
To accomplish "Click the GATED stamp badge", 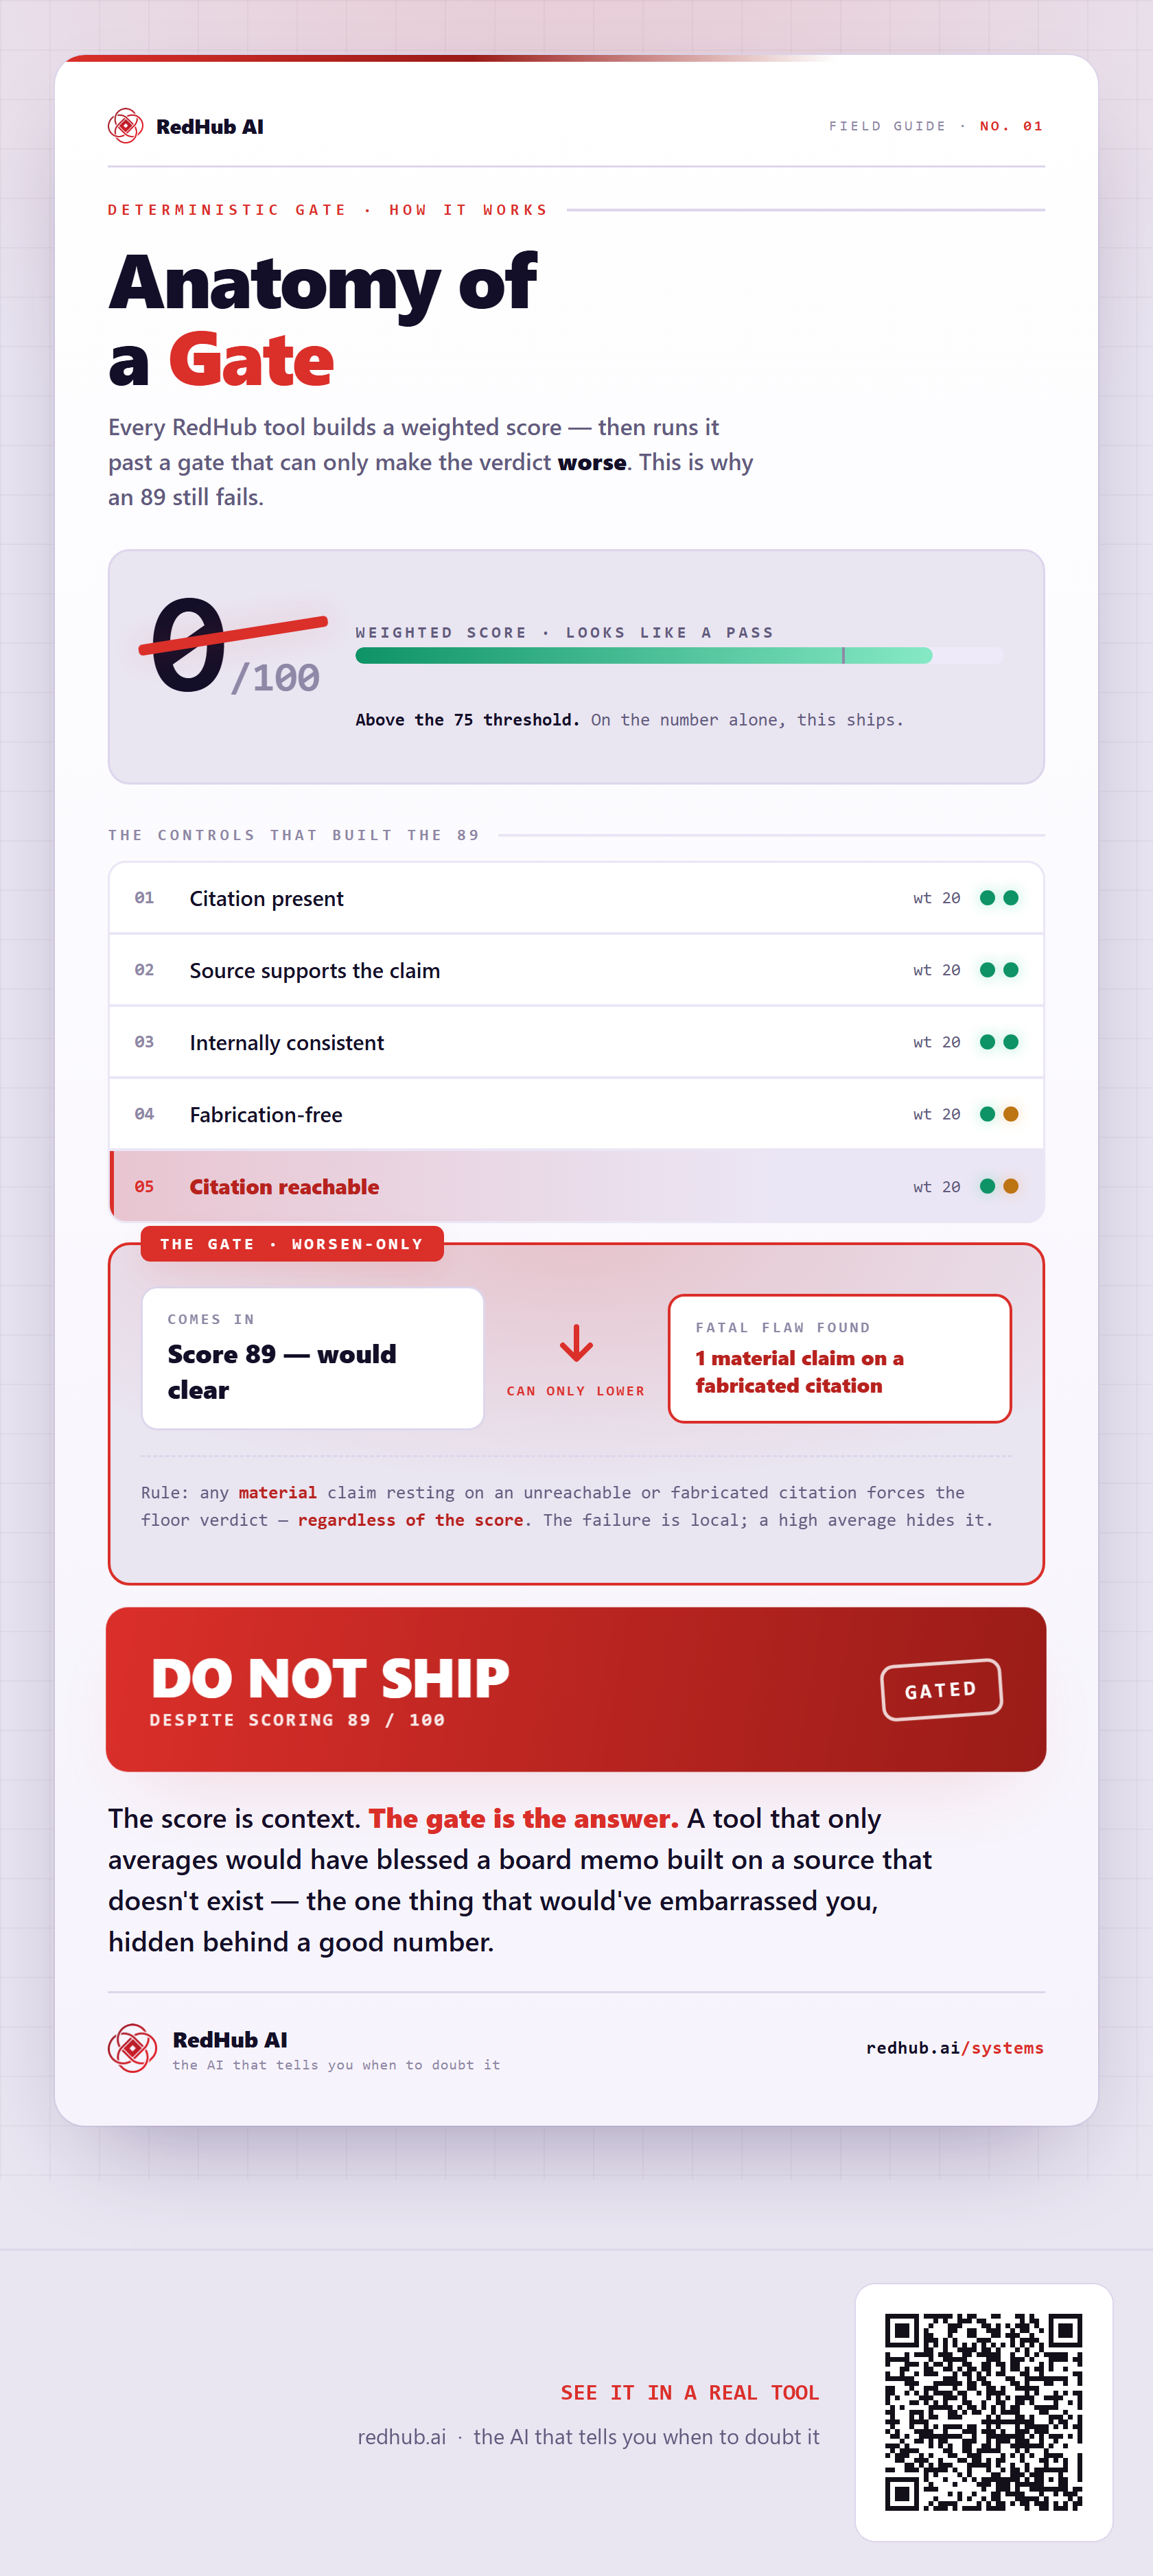I will [x=941, y=1690].
